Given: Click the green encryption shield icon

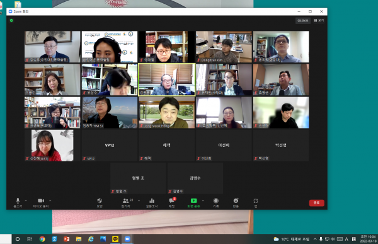Looking at the screenshot, I should 11,21.
